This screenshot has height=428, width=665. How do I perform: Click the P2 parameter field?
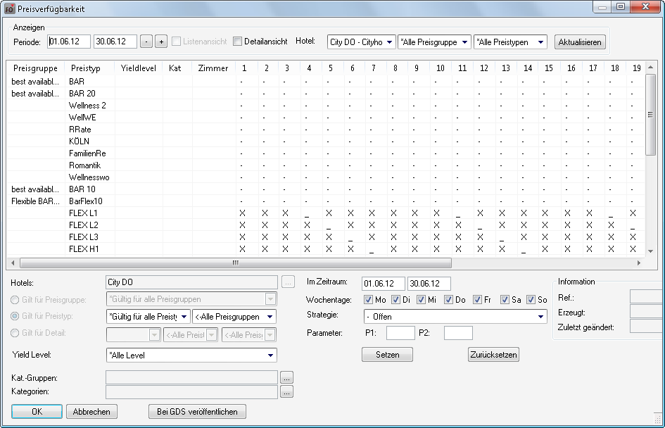(458, 333)
